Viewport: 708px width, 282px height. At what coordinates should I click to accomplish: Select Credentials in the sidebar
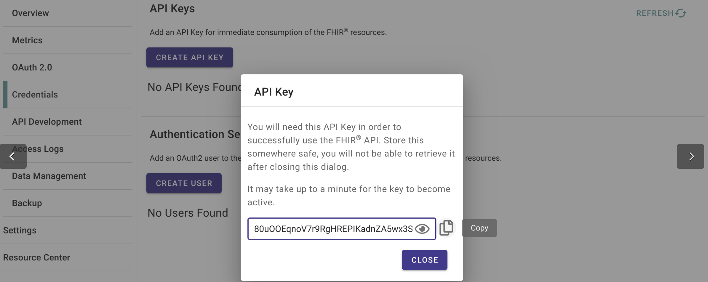(x=35, y=95)
